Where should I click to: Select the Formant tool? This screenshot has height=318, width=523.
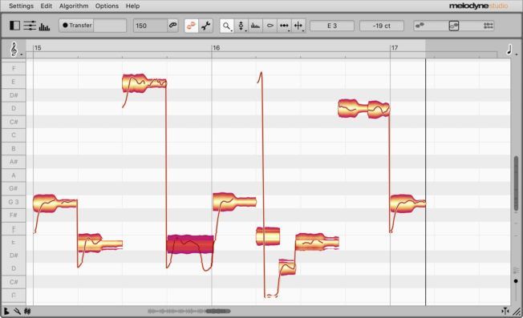tap(256, 26)
